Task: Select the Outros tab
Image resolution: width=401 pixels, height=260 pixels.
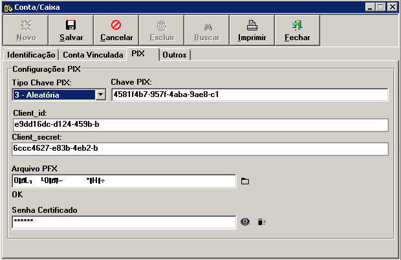Action: 175,55
